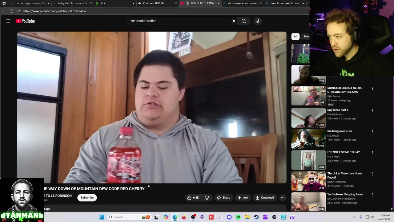394x222 pixels.
Task: Open MONSTER ENERGY ULTRA thumbnail
Action: click(308, 96)
